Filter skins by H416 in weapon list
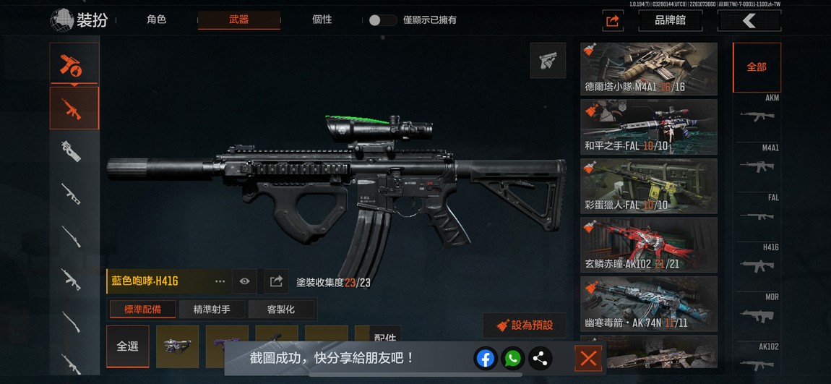This screenshot has width=831, height=384. (757, 259)
